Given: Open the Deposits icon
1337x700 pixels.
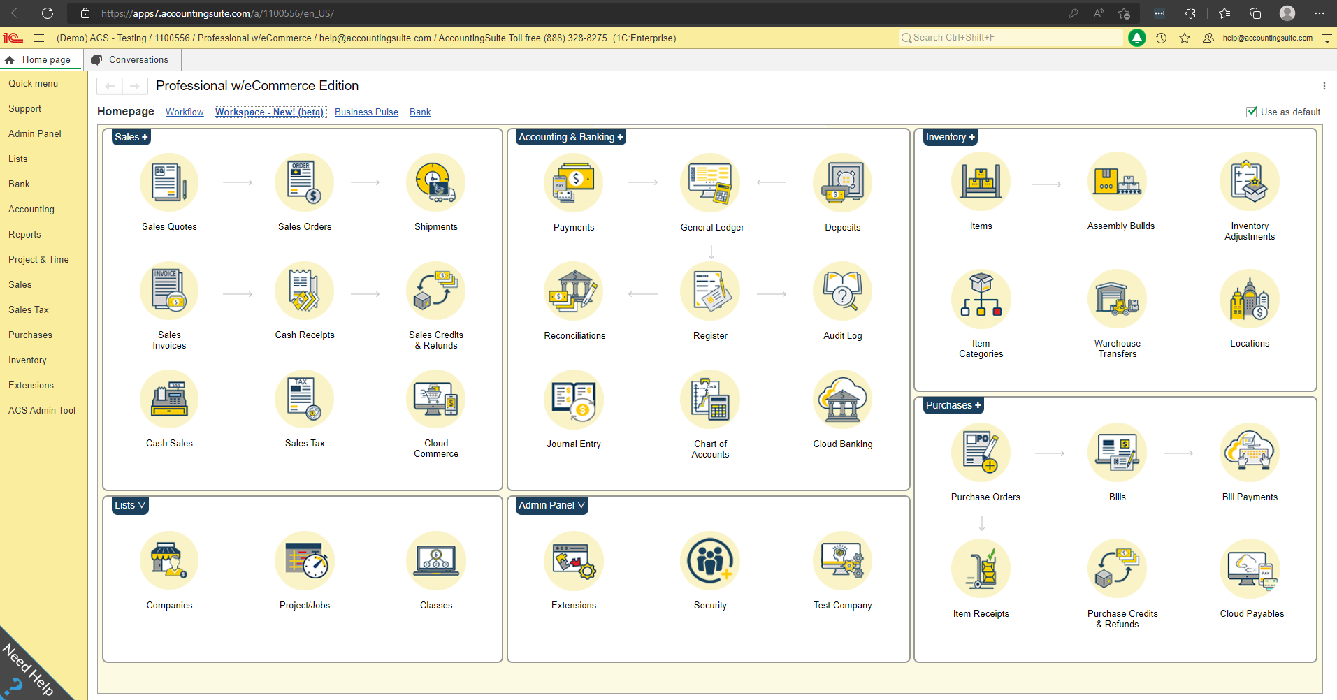Looking at the screenshot, I should (842, 183).
